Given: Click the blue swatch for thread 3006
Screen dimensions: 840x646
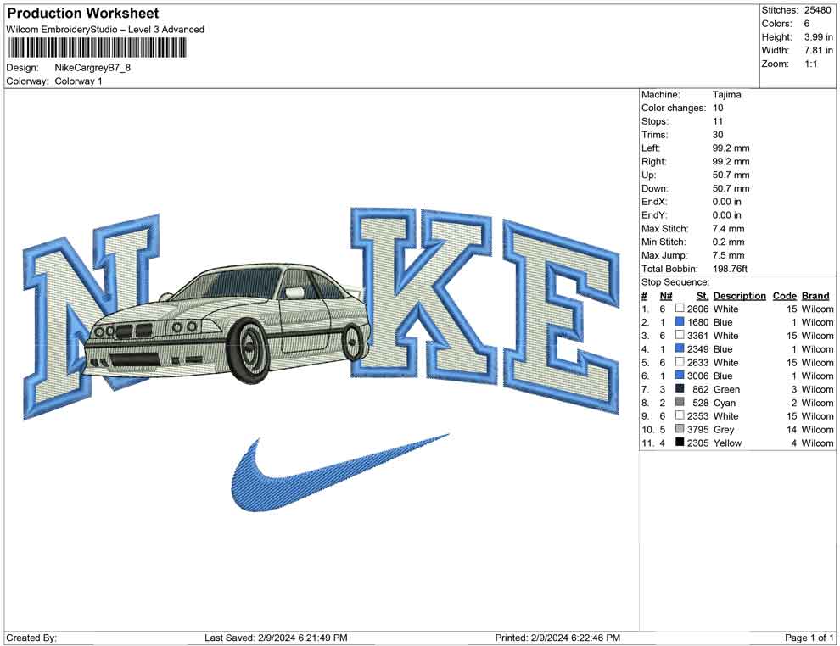Looking at the screenshot, I should [x=680, y=376].
